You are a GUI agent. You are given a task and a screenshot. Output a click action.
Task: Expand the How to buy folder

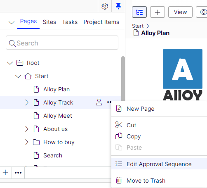[27, 142]
